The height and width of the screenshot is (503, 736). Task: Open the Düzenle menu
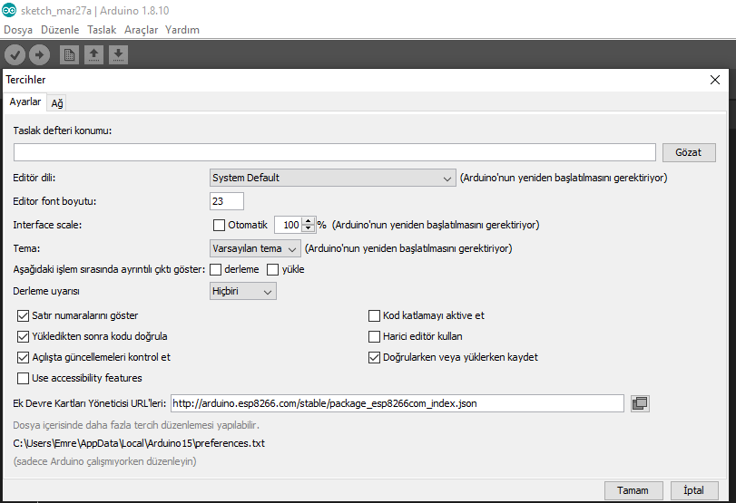(x=60, y=30)
